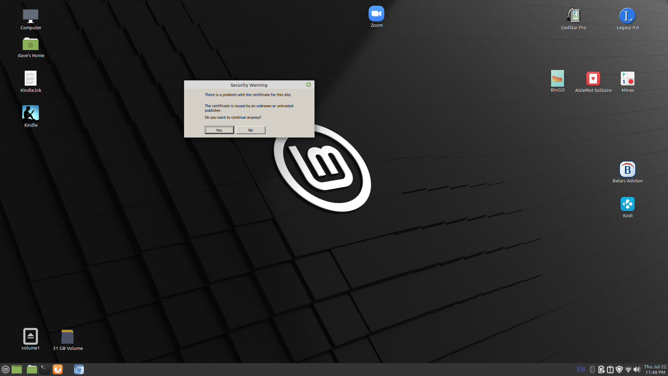
Task: Launch Terminal from the panel
Action: 45,369
